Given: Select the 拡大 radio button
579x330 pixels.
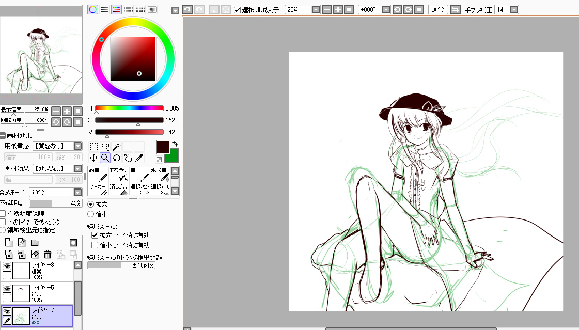Looking at the screenshot, I should coord(90,204).
